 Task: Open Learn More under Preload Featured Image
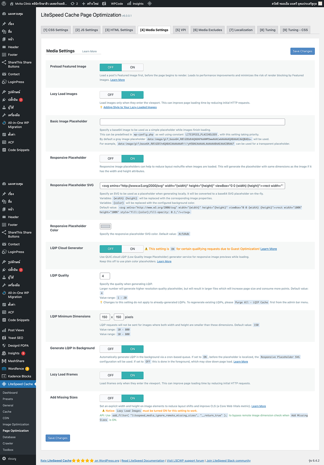click(118, 80)
